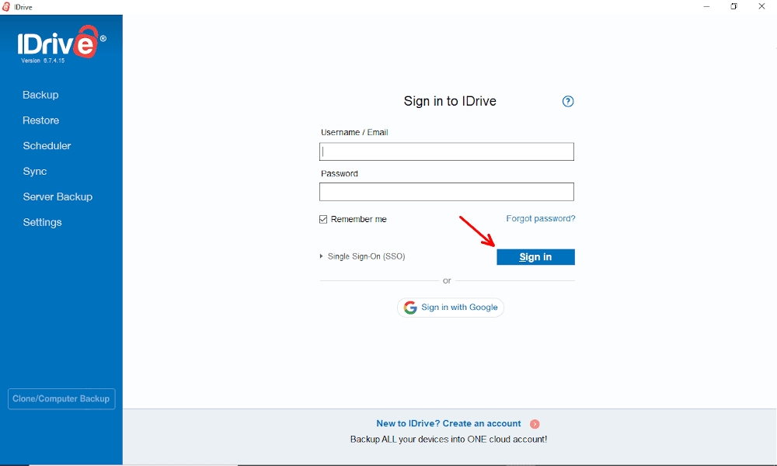Expand the Single Sign-On (SSO) section
The height and width of the screenshot is (466, 777).
pyautogui.click(x=363, y=256)
